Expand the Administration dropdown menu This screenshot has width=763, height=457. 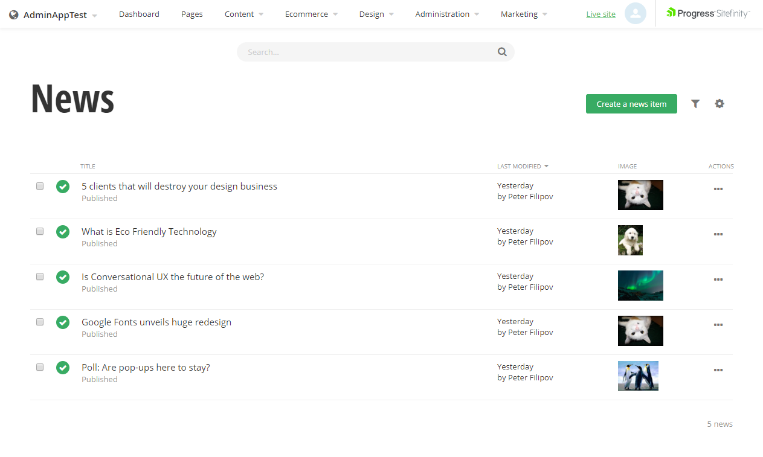coord(447,14)
